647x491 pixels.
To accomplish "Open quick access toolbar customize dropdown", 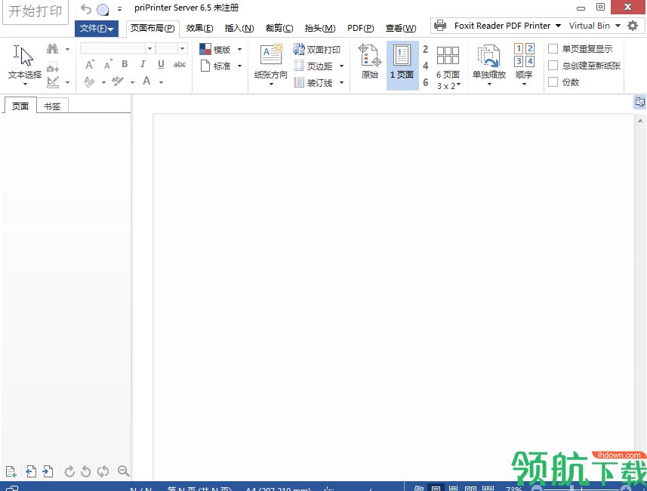I will pos(119,9).
